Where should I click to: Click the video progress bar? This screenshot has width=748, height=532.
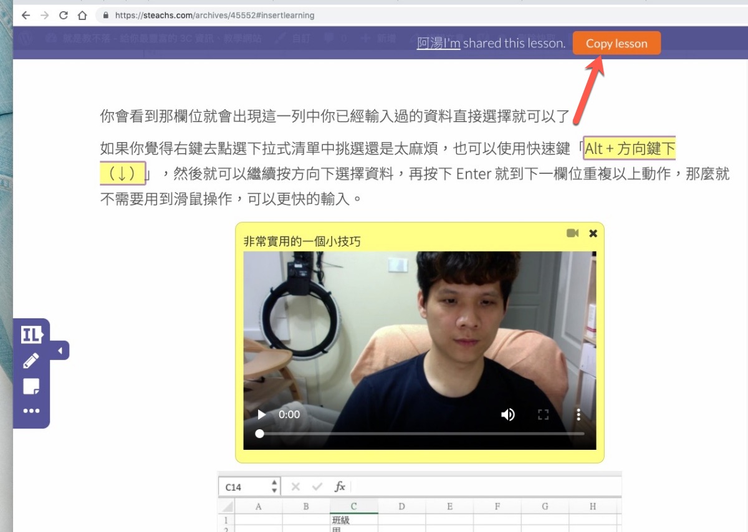coord(421,434)
